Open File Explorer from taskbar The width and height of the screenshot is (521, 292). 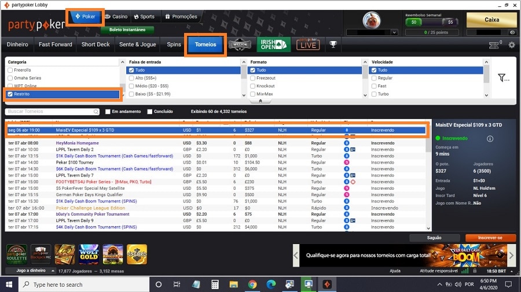point(234,284)
